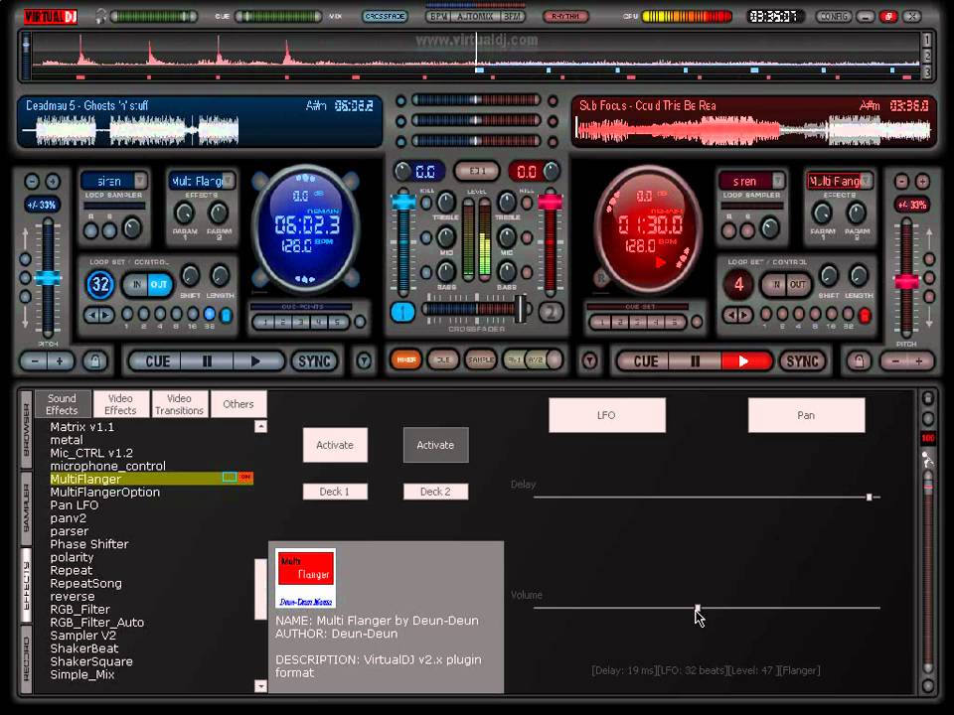Click the right deck pitch bend minus/plus button
This screenshot has width=954, height=715.
[906, 361]
